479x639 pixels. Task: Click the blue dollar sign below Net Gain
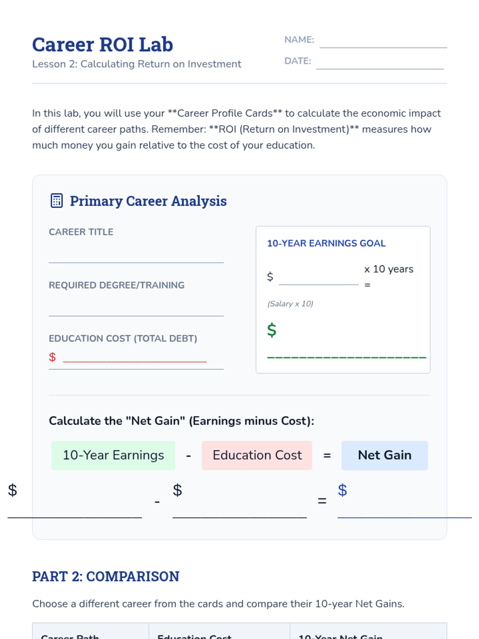pyautogui.click(x=342, y=490)
